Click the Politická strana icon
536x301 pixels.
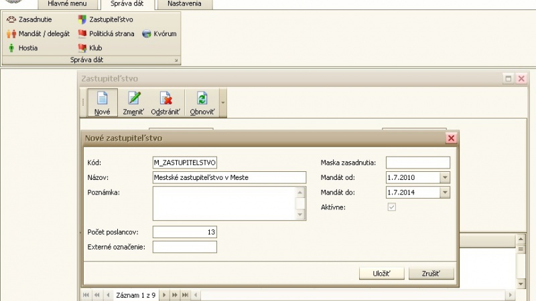click(82, 33)
